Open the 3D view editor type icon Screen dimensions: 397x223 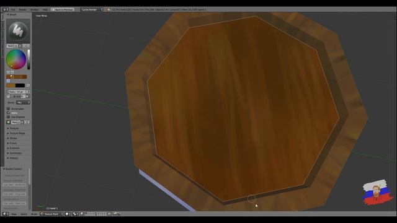click(6, 214)
